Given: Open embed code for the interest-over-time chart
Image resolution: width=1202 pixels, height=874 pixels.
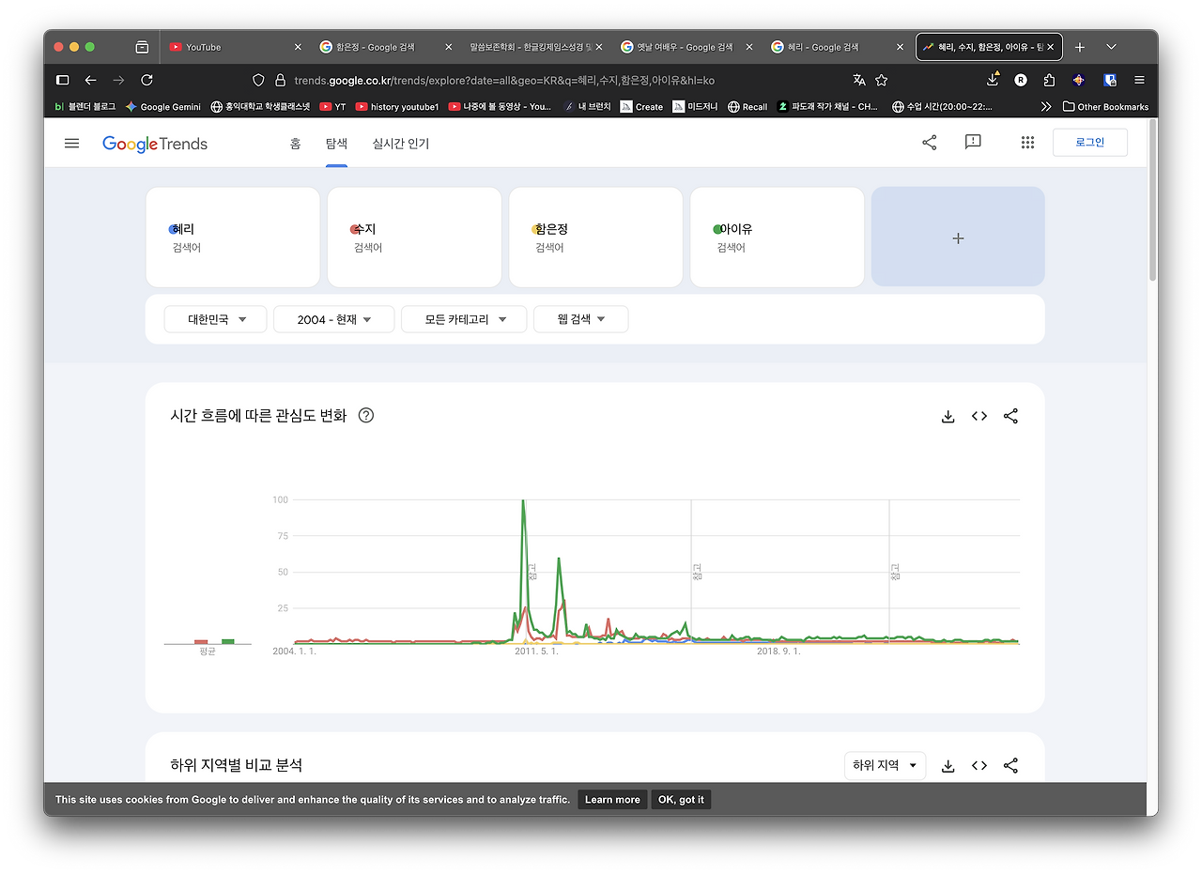Looking at the screenshot, I should click(x=979, y=416).
